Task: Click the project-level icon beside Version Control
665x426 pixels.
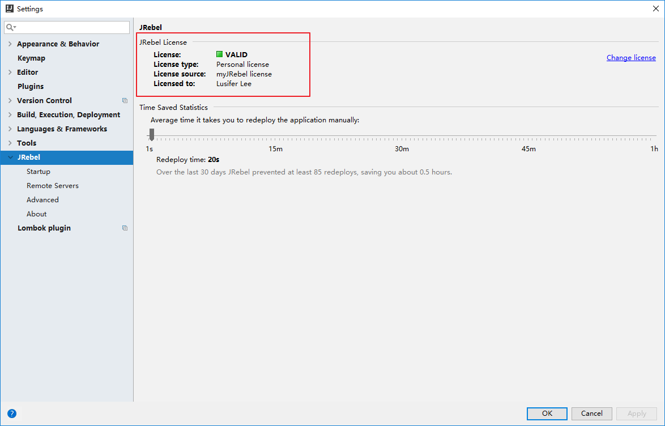Action: tap(125, 101)
